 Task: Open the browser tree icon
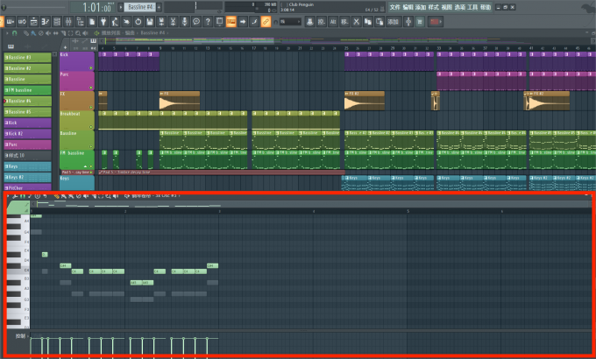tap(81, 22)
